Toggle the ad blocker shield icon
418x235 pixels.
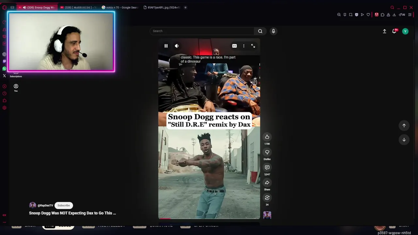pos(356,15)
